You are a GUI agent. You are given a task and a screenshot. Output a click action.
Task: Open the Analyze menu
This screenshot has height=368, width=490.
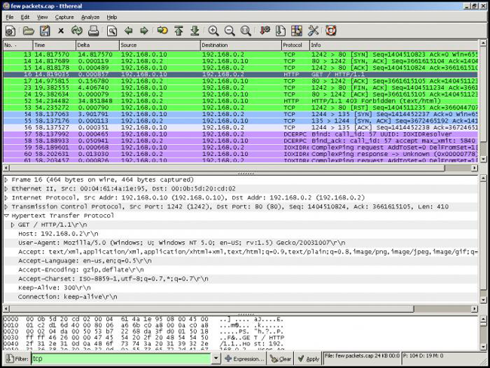[x=90, y=17]
